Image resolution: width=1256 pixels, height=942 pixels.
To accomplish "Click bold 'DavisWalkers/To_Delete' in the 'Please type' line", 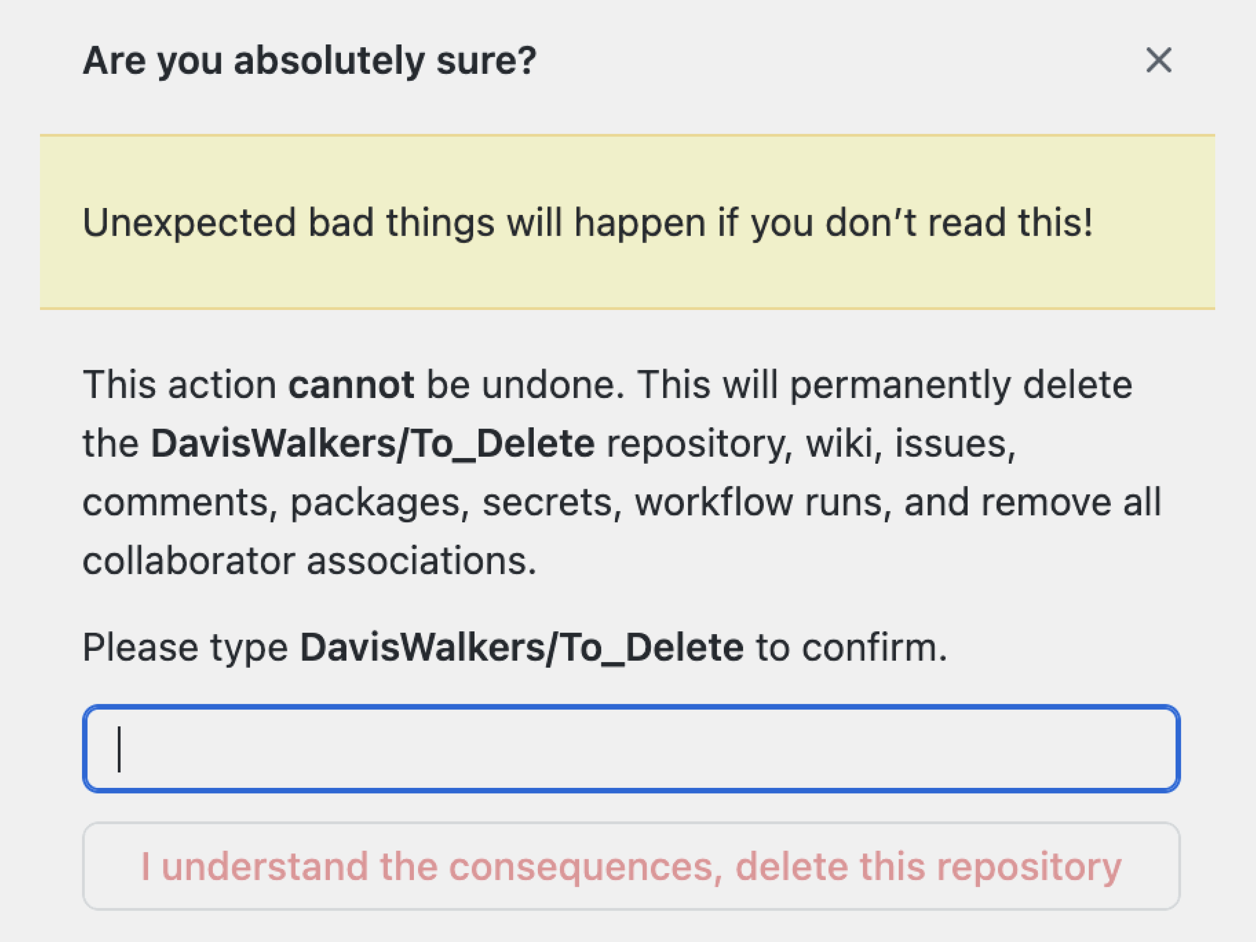I will coord(521,648).
